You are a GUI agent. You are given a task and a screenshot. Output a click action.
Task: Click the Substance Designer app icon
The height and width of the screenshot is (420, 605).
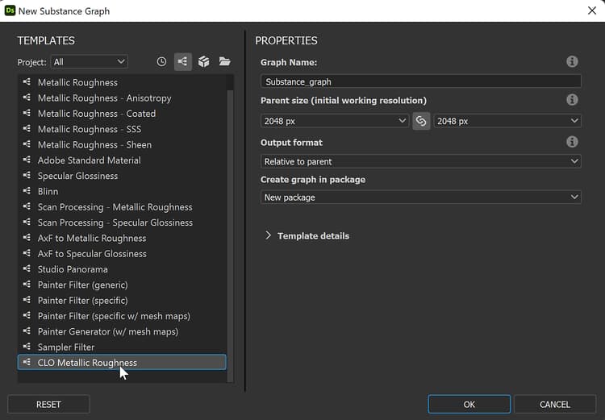[x=10, y=10]
